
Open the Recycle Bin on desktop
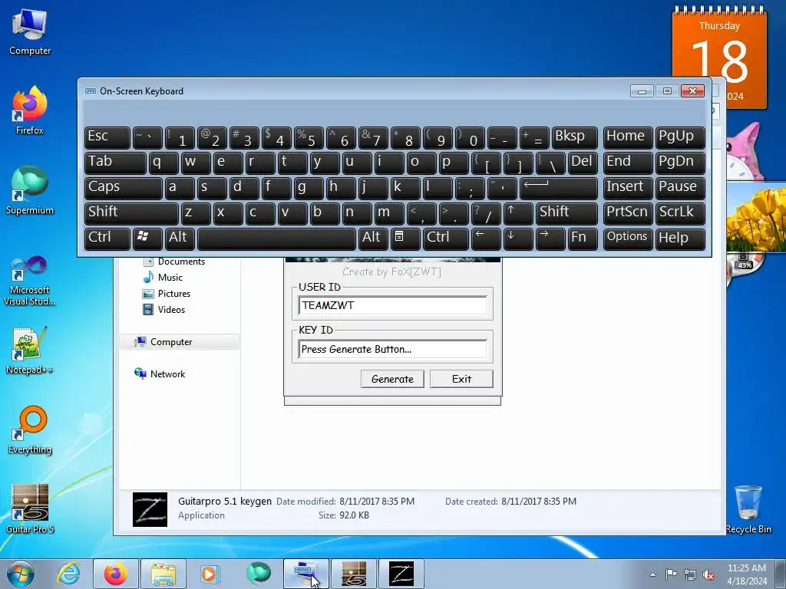pos(748,508)
